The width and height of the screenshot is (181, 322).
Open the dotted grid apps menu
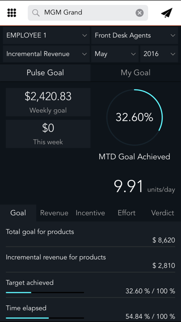12,13
